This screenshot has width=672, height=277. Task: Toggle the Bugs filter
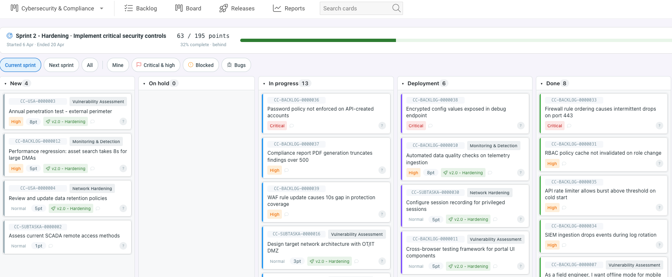pos(236,65)
